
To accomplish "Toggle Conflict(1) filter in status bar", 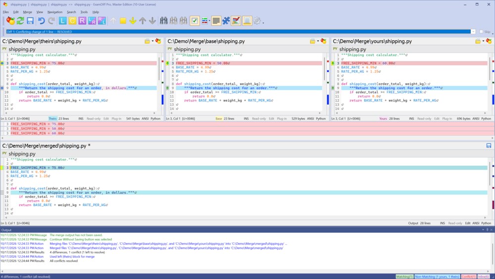I will (x=469, y=277).
